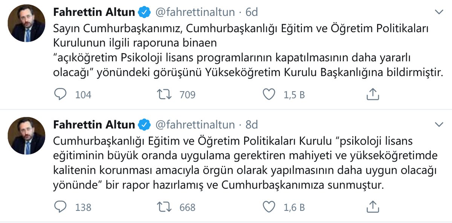Reply to the tweet with 138 replies
Viewport: 452px width, 223px height.
click(60, 207)
